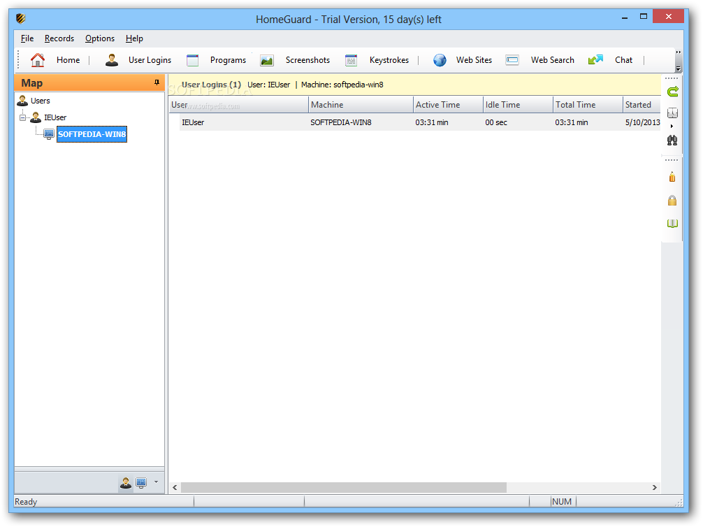The height and width of the screenshot is (527, 703).
Task: Show Keystrokes records
Action: coord(389,60)
